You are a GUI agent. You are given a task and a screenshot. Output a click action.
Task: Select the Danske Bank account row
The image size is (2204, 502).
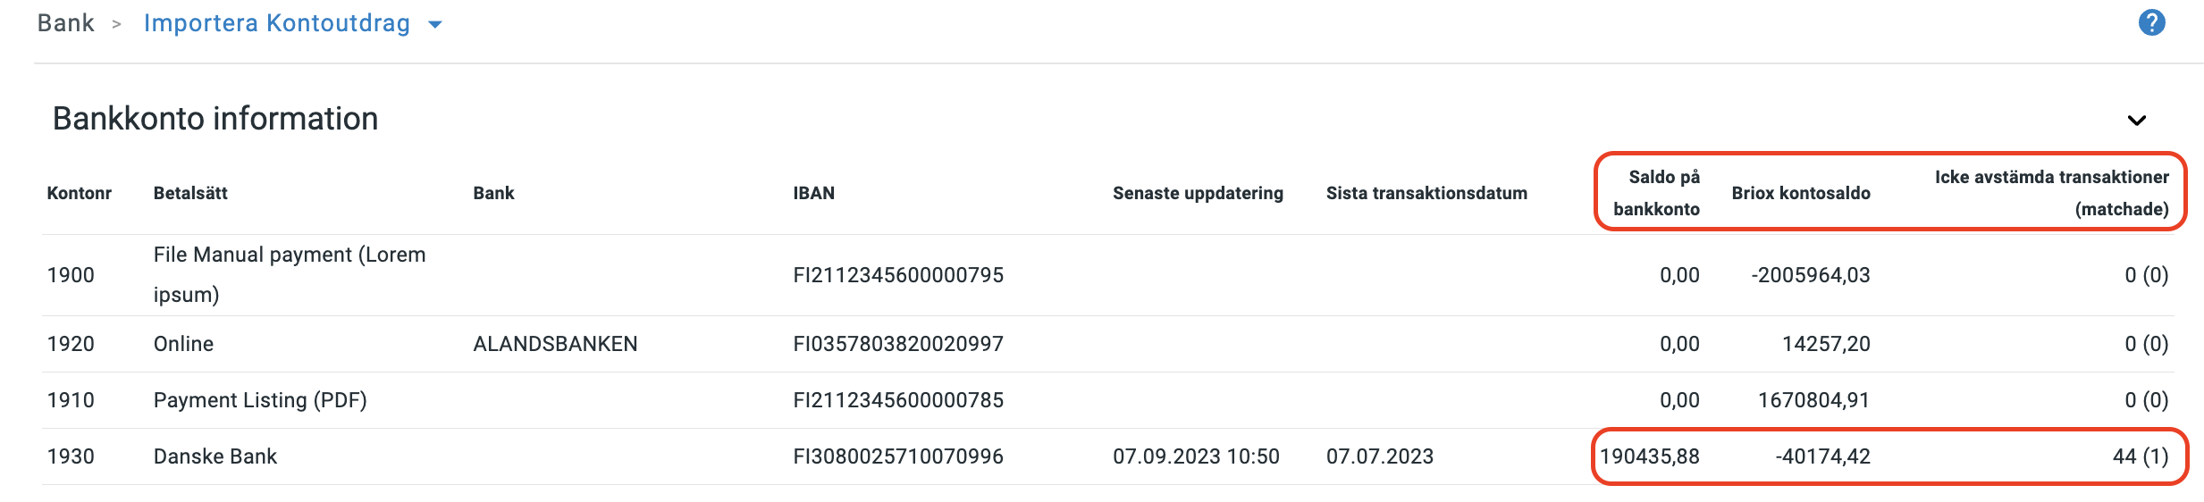(215, 456)
